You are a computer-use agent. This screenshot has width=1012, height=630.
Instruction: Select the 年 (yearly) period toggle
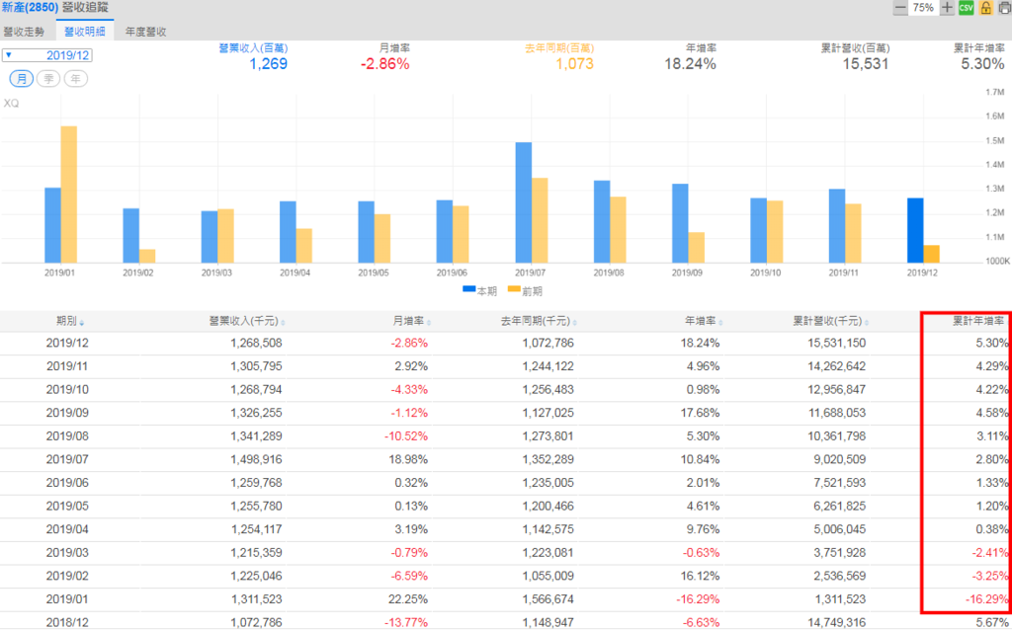point(76,79)
